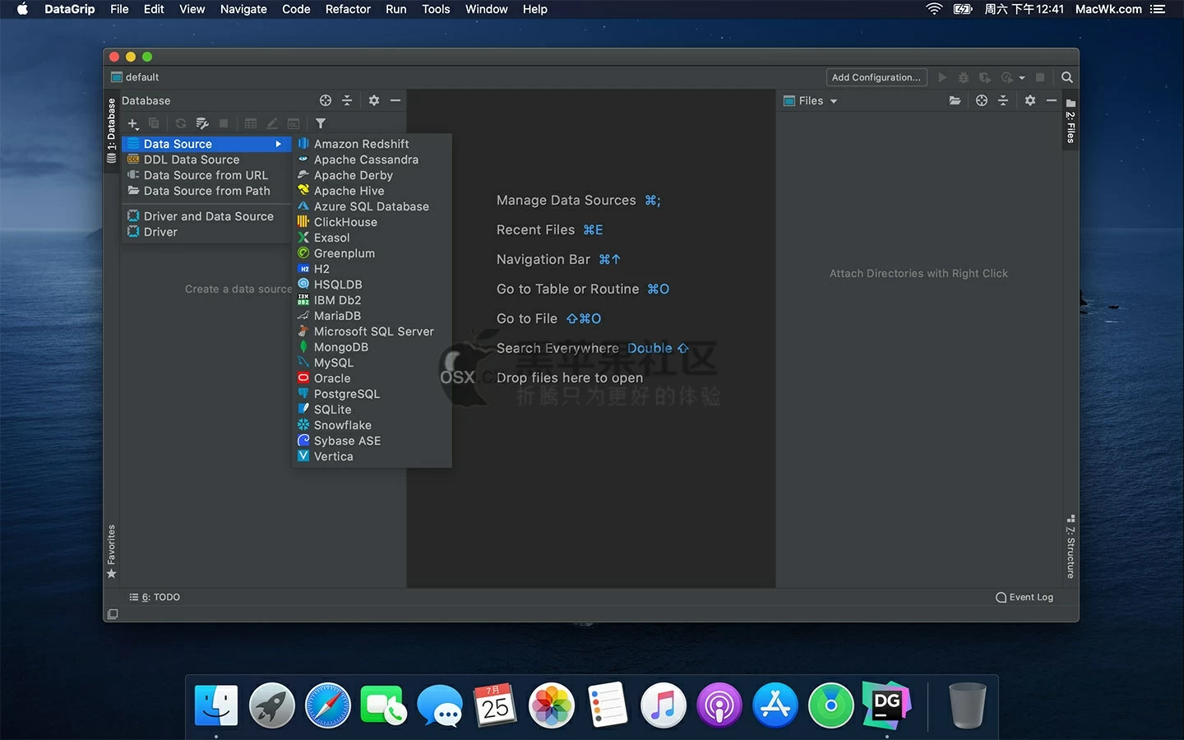The image size is (1184, 740).
Task: Click the table editor icon in Database toolbar
Action: (x=251, y=123)
